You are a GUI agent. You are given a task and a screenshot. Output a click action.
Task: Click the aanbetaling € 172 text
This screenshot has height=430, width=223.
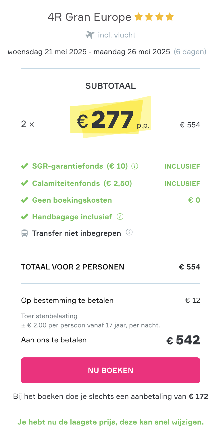pyautogui.click(x=111, y=397)
